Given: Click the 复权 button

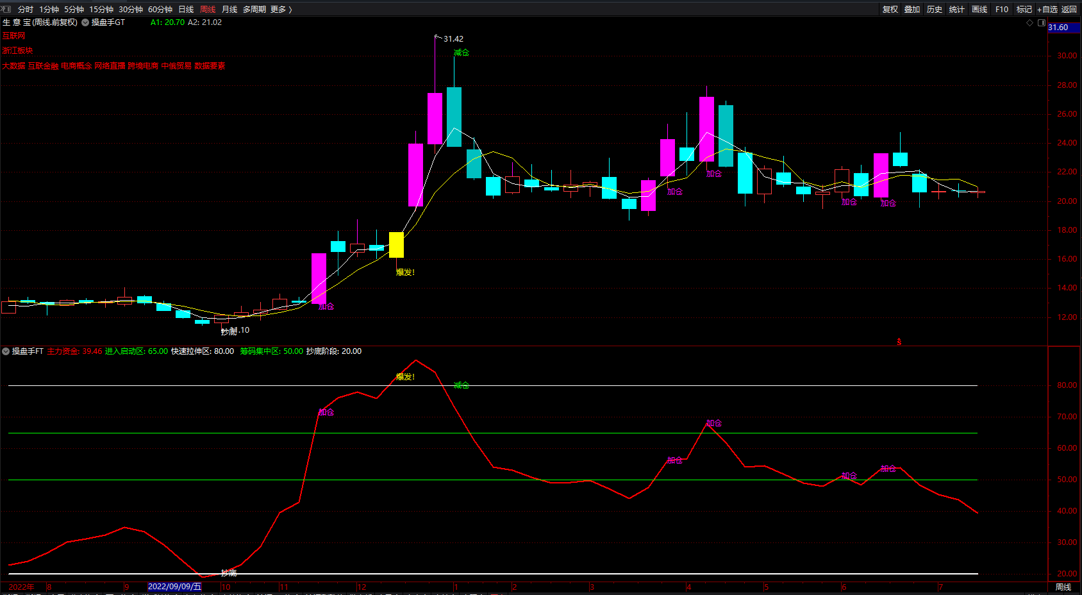Looking at the screenshot, I should coord(890,10).
